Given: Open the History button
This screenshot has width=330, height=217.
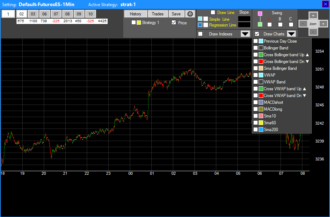Looking at the screenshot, I should click(x=135, y=14).
